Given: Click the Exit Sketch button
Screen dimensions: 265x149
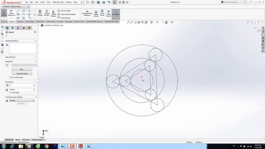Looking at the screenshot, I should click(4, 13).
